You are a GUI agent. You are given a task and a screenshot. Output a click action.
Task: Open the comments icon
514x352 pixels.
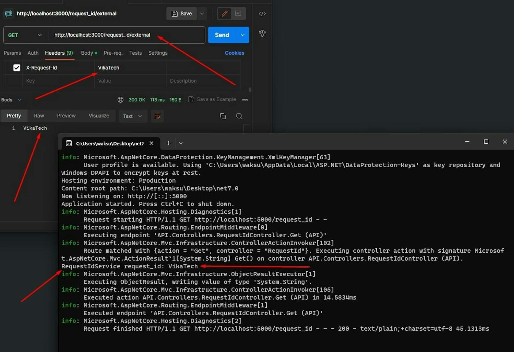(238, 13)
